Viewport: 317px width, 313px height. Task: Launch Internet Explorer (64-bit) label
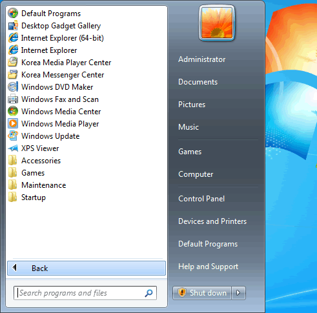pos(63,38)
